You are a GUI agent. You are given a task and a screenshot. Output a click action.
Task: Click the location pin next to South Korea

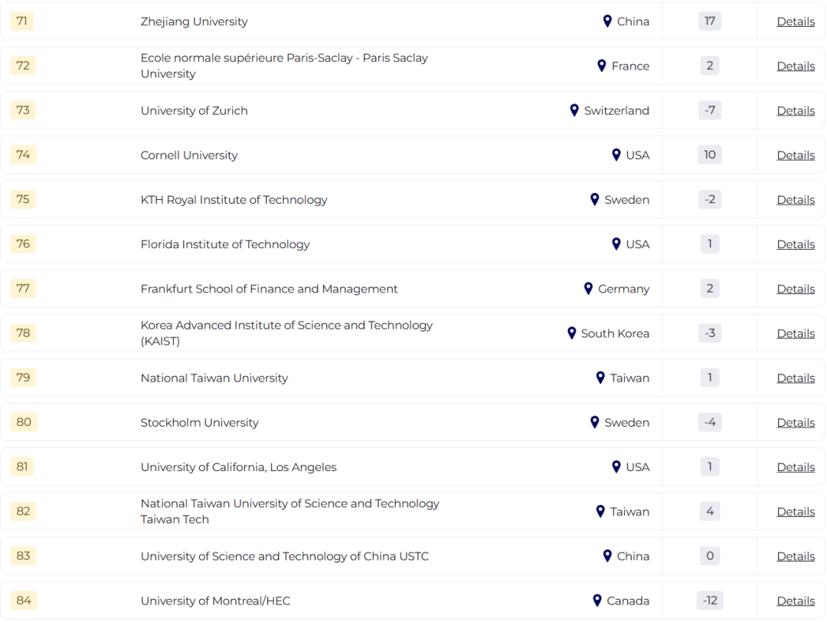tap(571, 333)
